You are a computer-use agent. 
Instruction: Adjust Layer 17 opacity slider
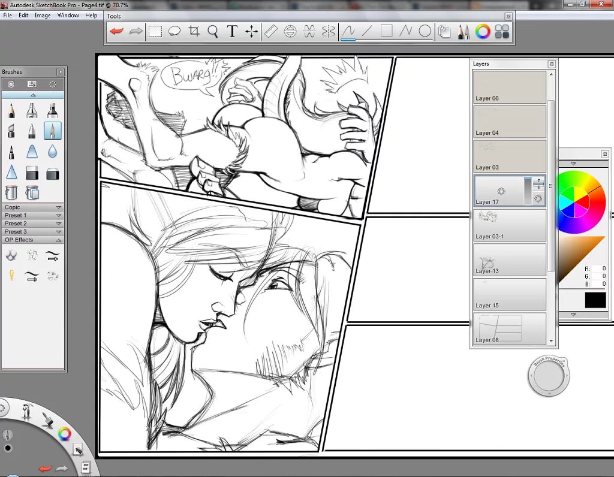coord(528,190)
